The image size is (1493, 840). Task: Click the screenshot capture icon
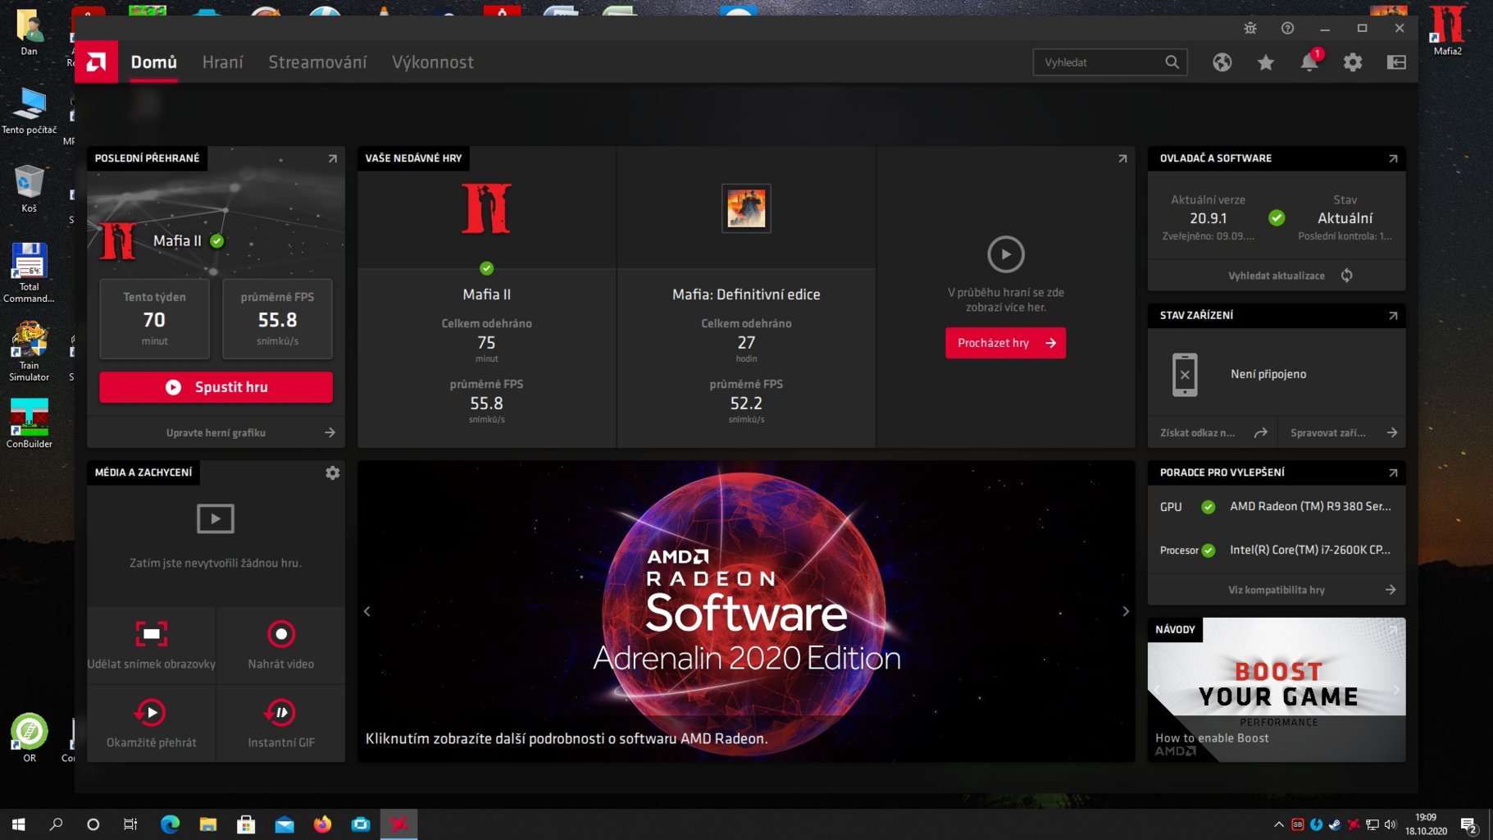[x=151, y=633]
